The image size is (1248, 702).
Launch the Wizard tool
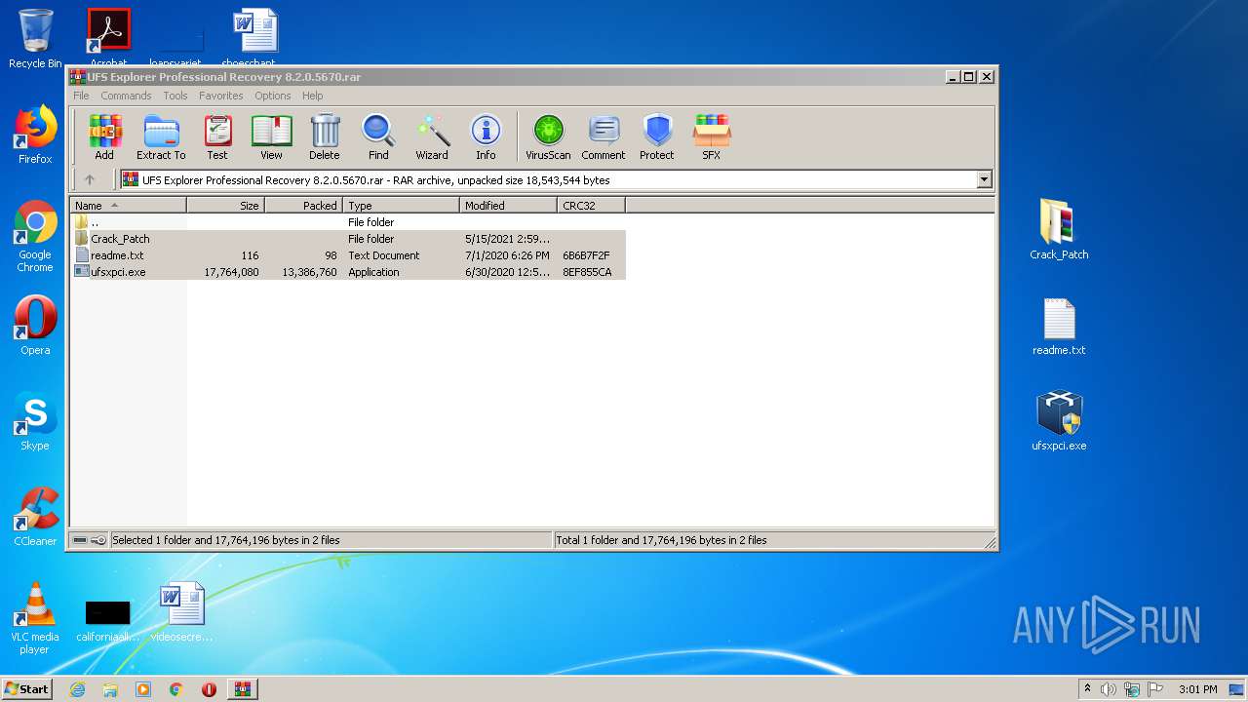(432, 137)
